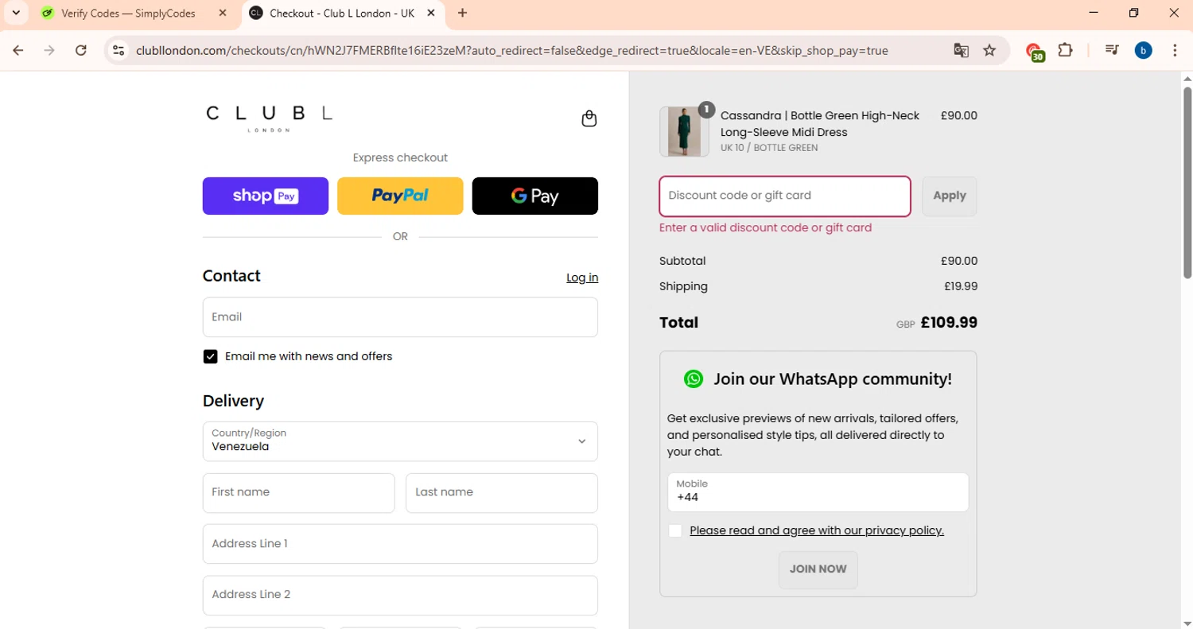Image resolution: width=1193 pixels, height=629 pixels.
Task: Open a new browser tab
Action: pyautogui.click(x=462, y=13)
